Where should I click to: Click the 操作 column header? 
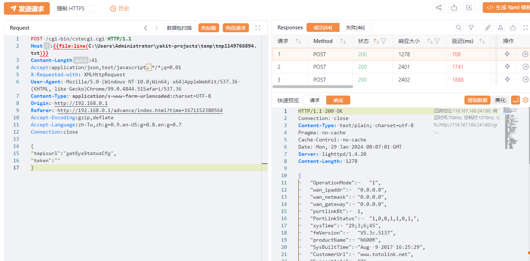point(508,41)
